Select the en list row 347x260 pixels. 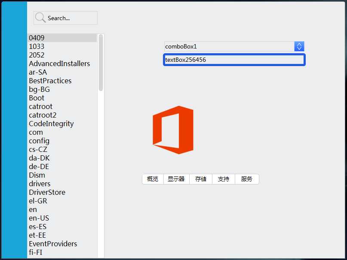pyautogui.click(x=62, y=210)
